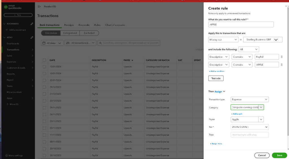The image size is (289, 159).
Task: Show the Excluded transactions tab
Action: [89, 33]
